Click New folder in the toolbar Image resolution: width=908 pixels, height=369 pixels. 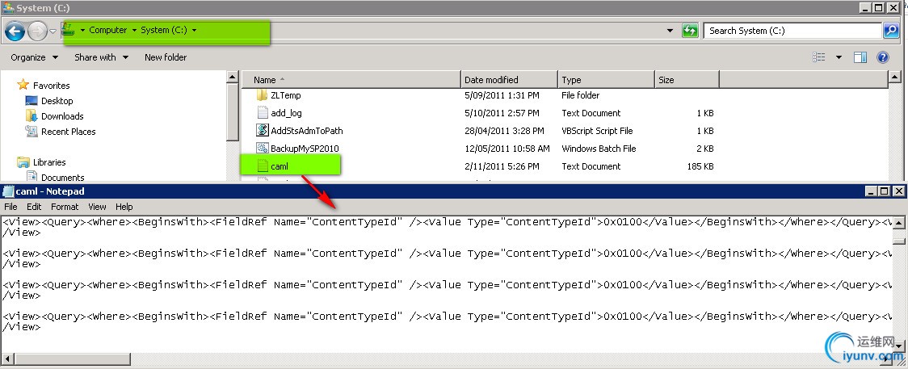(166, 57)
